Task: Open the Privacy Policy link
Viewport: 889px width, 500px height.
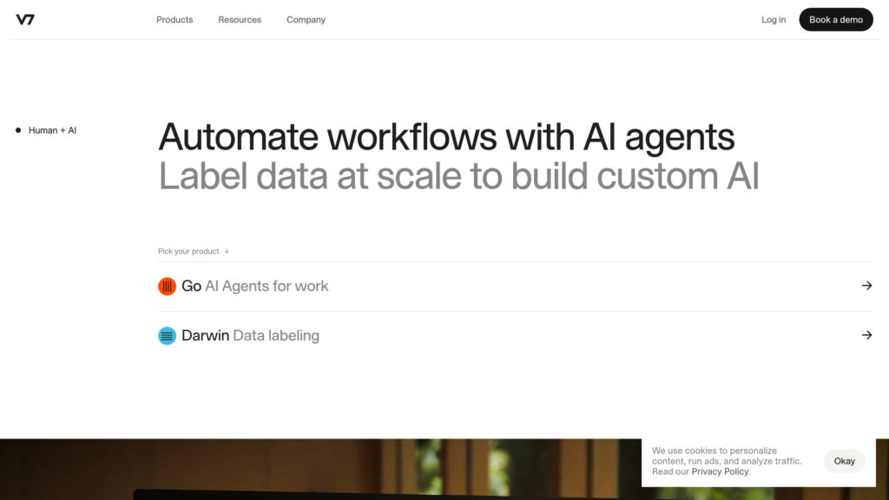Action: pyautogui.click(x=721, y=471)
